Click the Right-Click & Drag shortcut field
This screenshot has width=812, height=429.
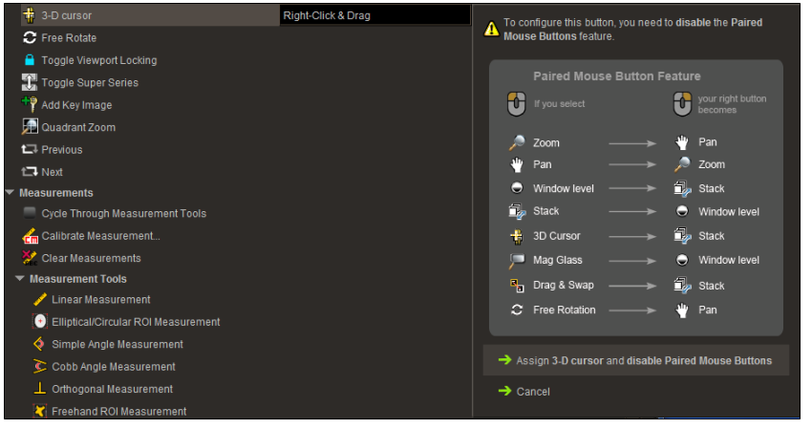click(374, 15)
